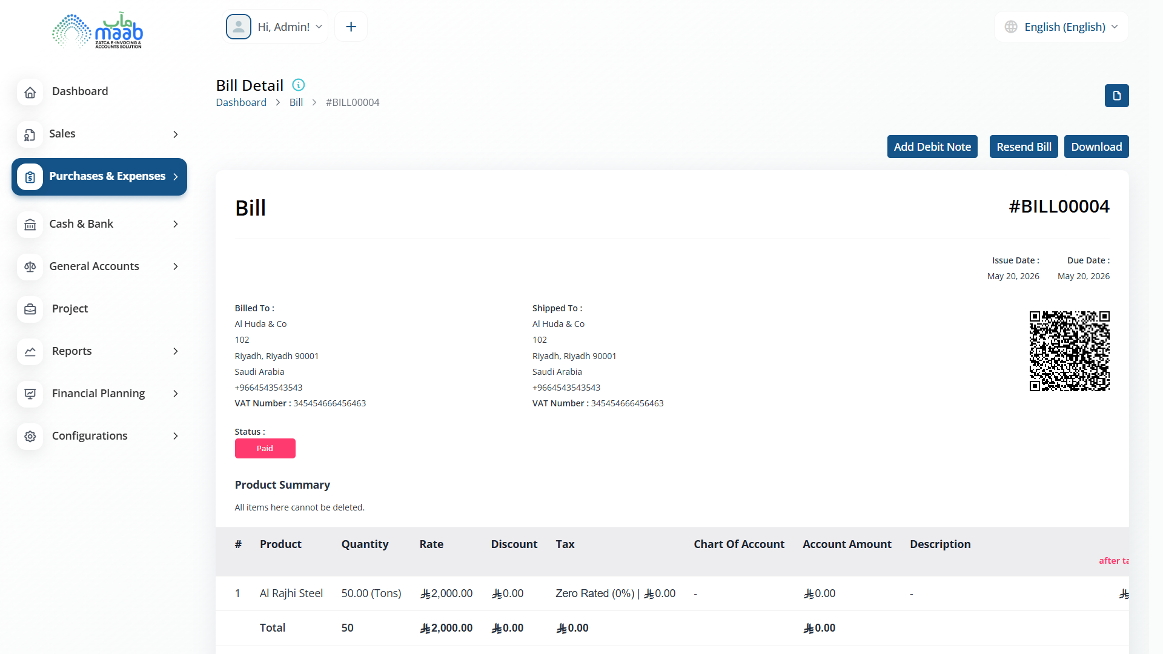Click the bill QR code
Viewport: 1163px width, 654px height.
coord(1070,351)
